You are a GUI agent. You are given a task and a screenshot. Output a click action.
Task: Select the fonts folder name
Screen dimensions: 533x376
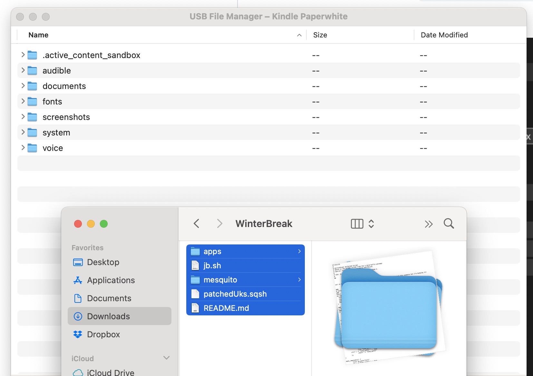52,102
